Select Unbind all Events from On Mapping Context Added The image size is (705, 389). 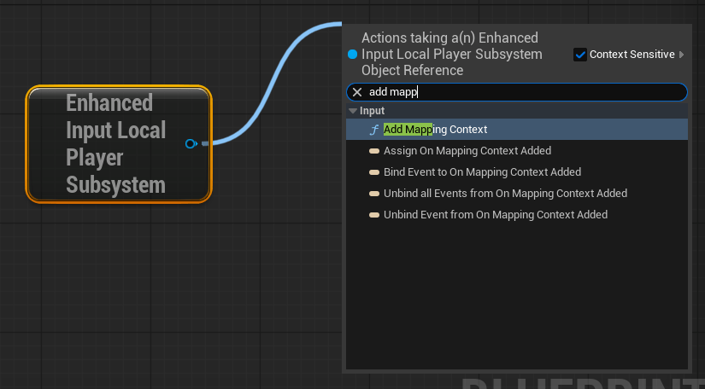point(505,194)
